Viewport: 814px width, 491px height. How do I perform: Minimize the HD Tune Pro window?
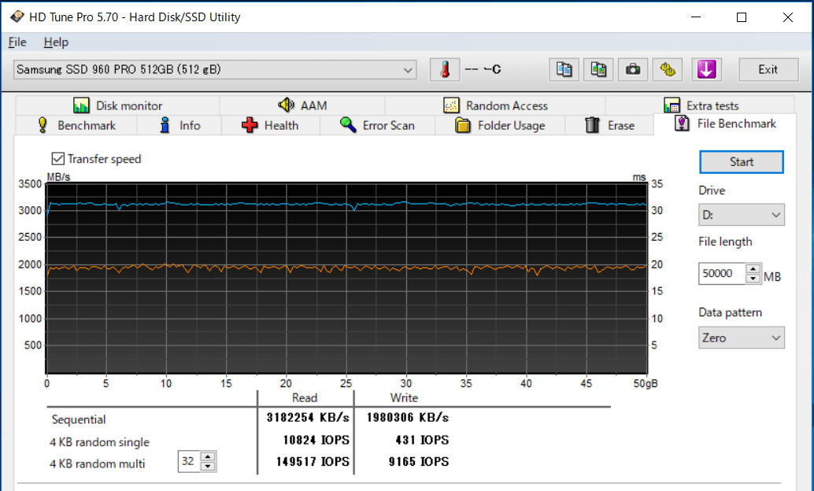click(x=696, y=17)
